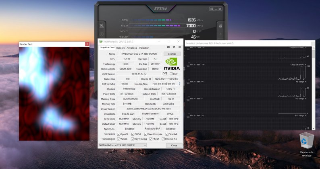Click the Afterburner GPU clock bar
This screenshot has width=320, height=169.
(156, 20)
